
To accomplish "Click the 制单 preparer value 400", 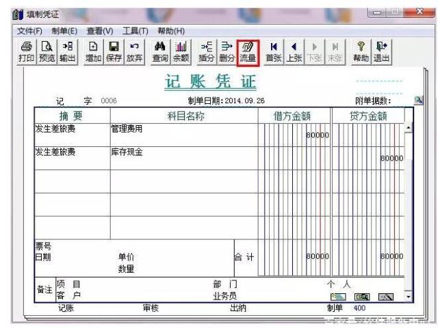I will pyautogui.click(x=359, y=308).
